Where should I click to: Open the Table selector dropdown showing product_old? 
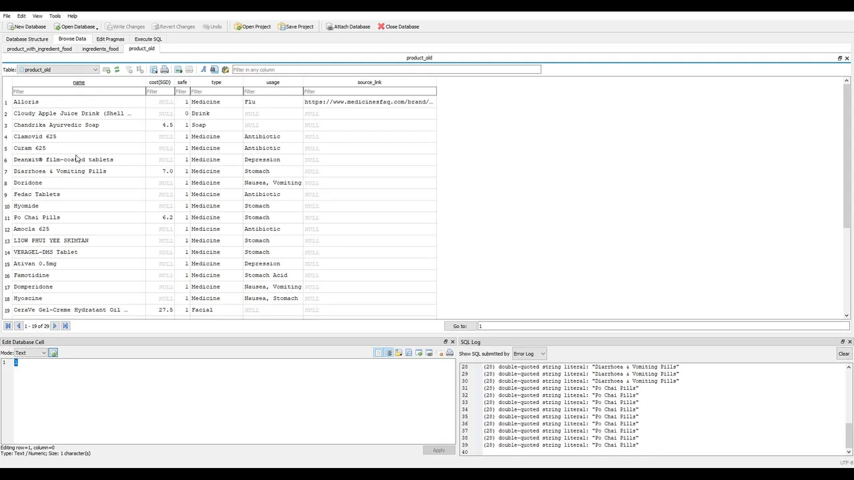pyautogui.click(x=58, y=69)
